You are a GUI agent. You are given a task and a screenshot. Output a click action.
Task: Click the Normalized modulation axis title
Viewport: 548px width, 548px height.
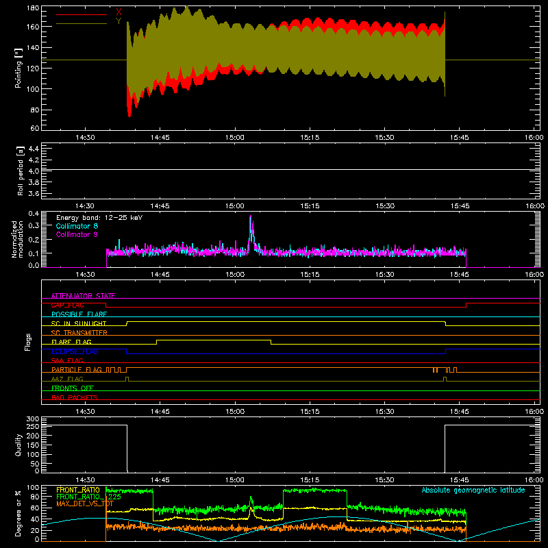click(x=17, y=239)
